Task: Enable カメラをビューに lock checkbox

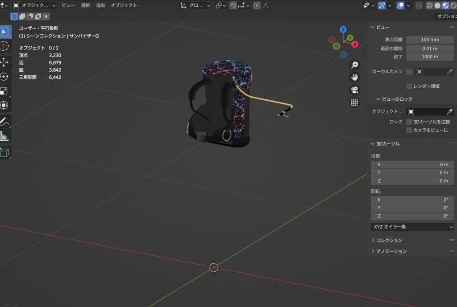Action: pos(409,130)
